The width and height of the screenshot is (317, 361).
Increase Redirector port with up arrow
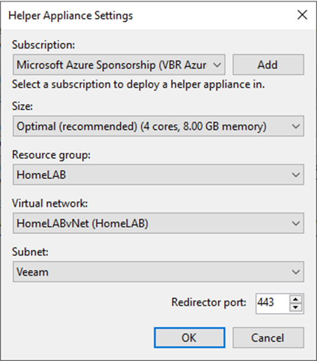[x=296, y=299]
